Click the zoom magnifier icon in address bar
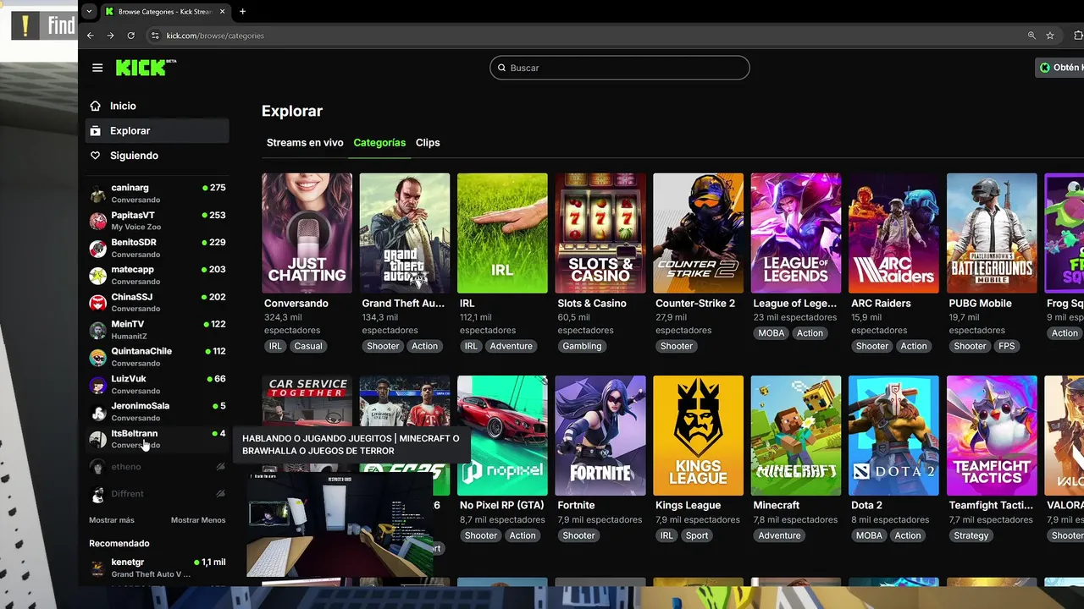The width and height of the screenshot is (1084, 609). 1031,36
